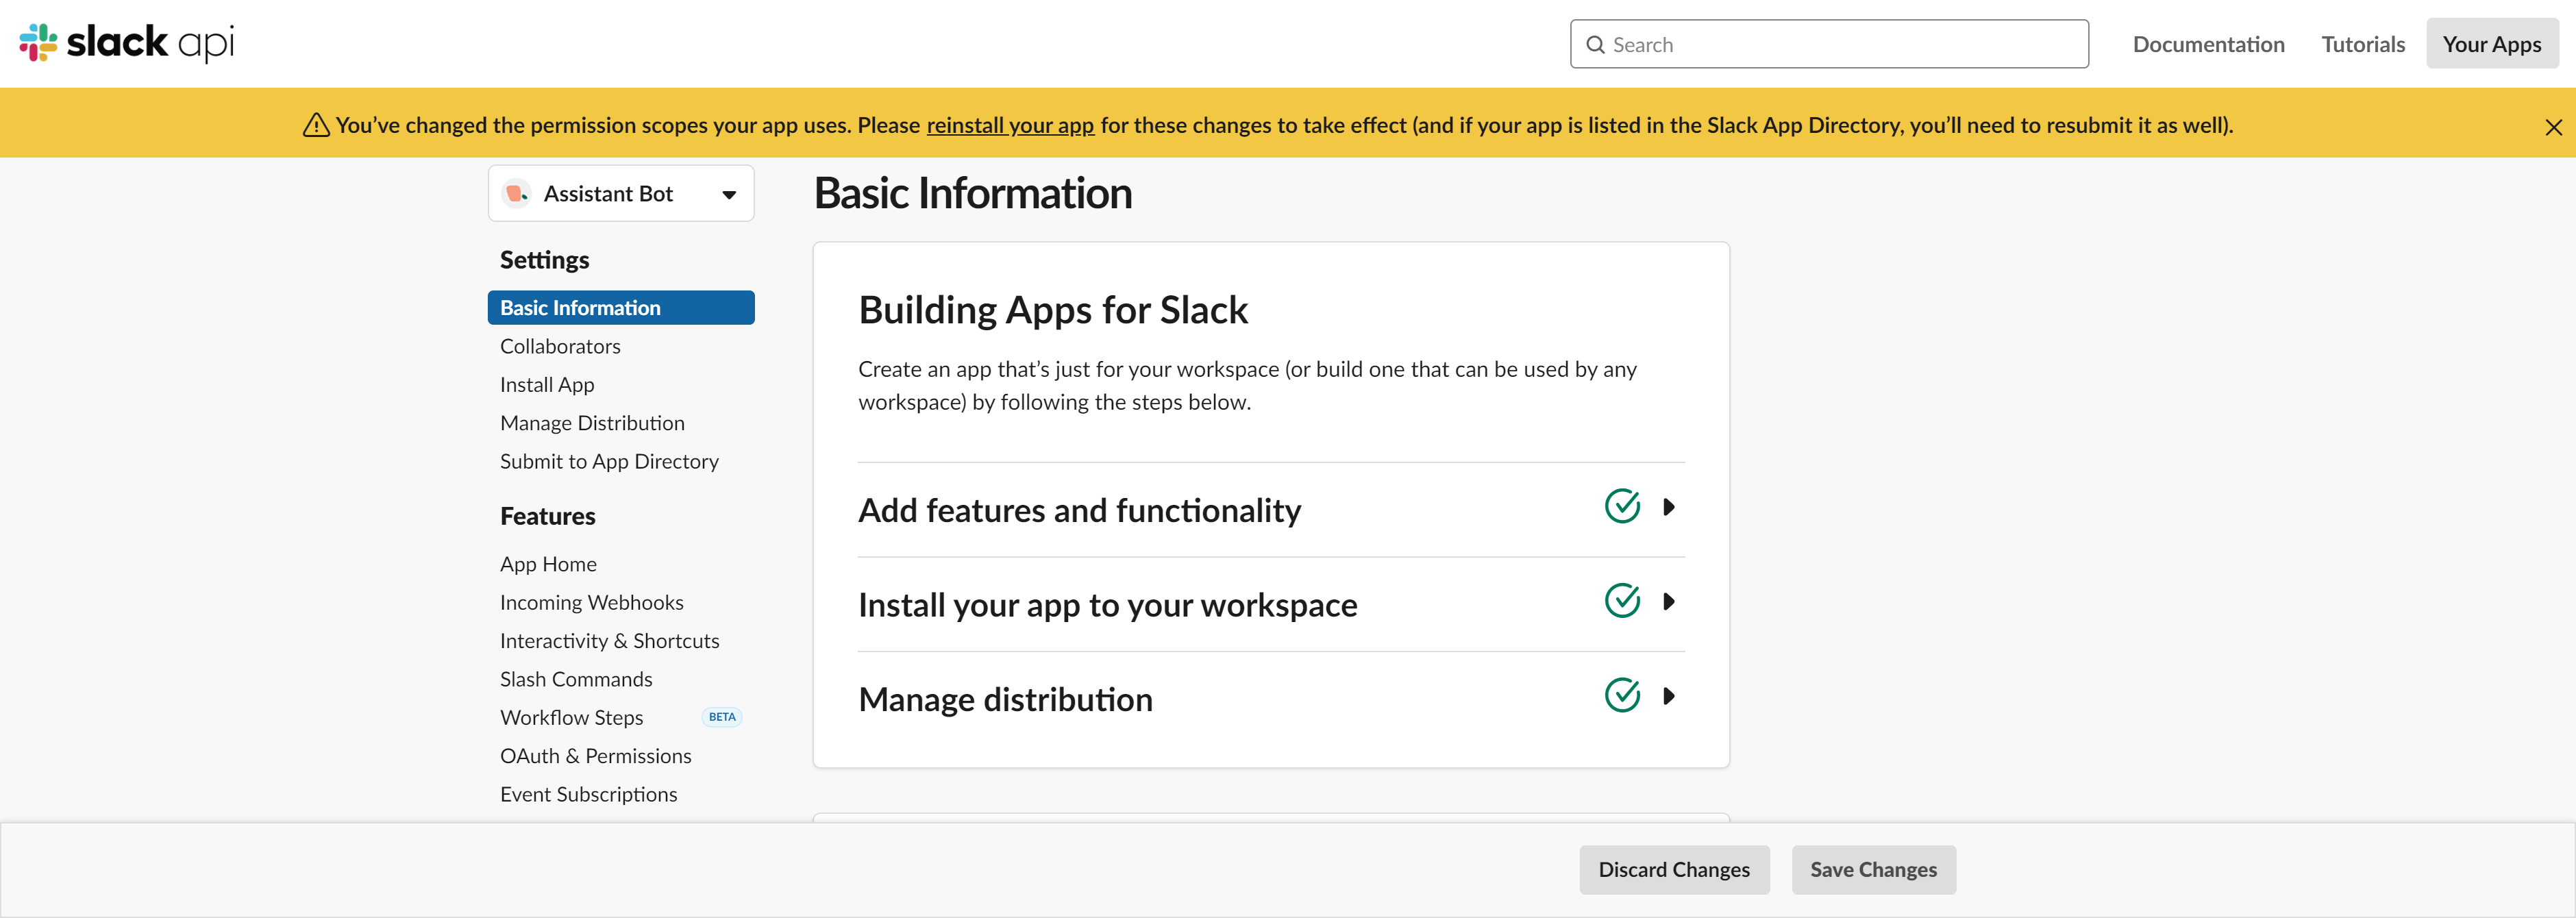Image resolution: width=2576 pixels, height=918 pixels.
Task: Click the green checkmark on Install app
Action: pos(1623,603)
